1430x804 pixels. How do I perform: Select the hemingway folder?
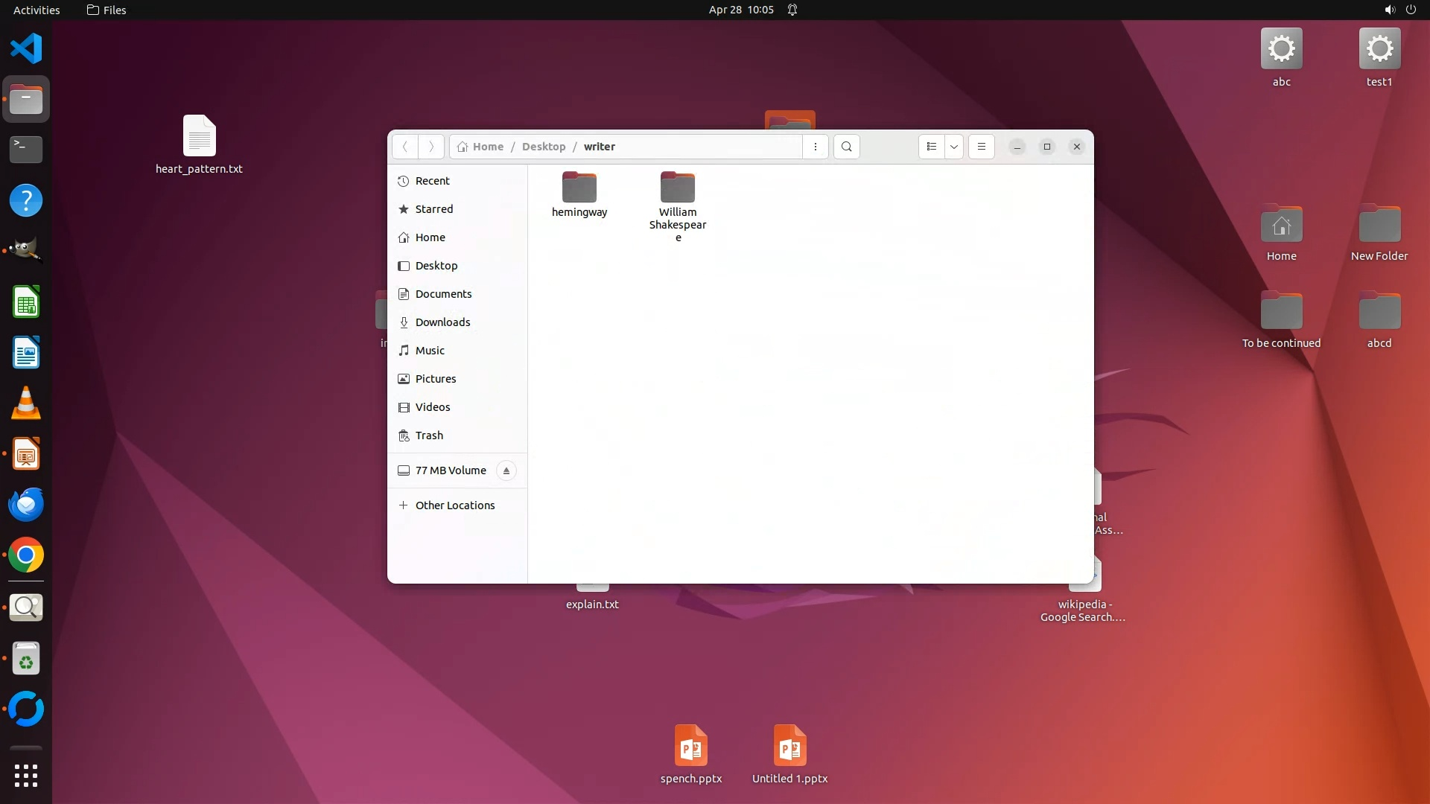(x=579, y=194)
